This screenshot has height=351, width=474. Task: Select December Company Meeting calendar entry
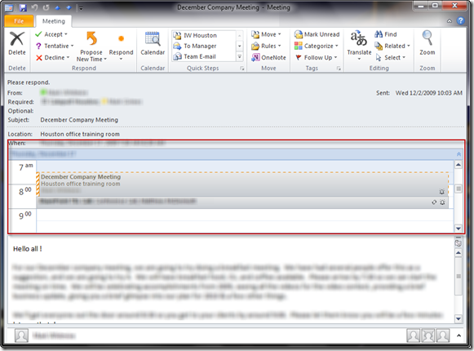(241, 184)
